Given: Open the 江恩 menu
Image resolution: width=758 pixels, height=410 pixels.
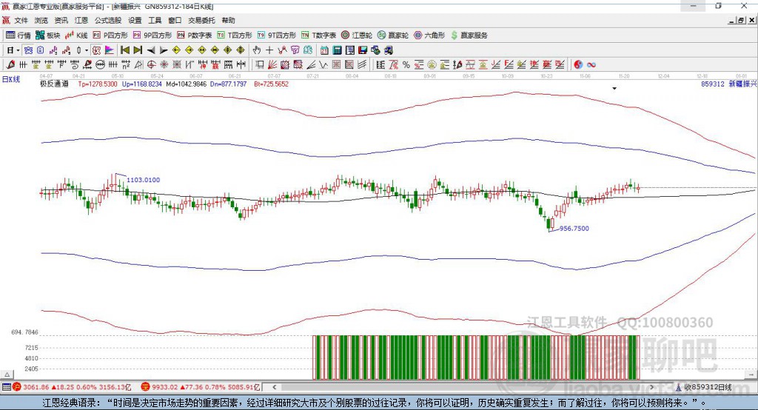Looking at the screenshot, I should pos(81,21).
